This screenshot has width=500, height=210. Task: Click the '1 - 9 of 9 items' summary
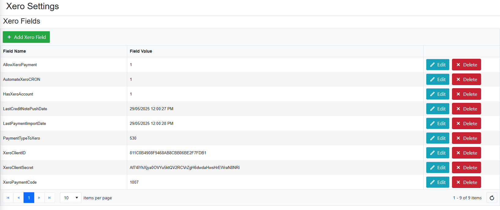(467, 198)
